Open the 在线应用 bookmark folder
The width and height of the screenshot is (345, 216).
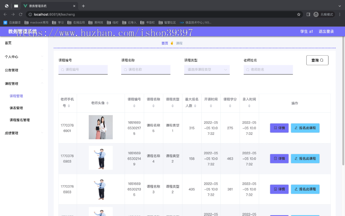(76, 23)
